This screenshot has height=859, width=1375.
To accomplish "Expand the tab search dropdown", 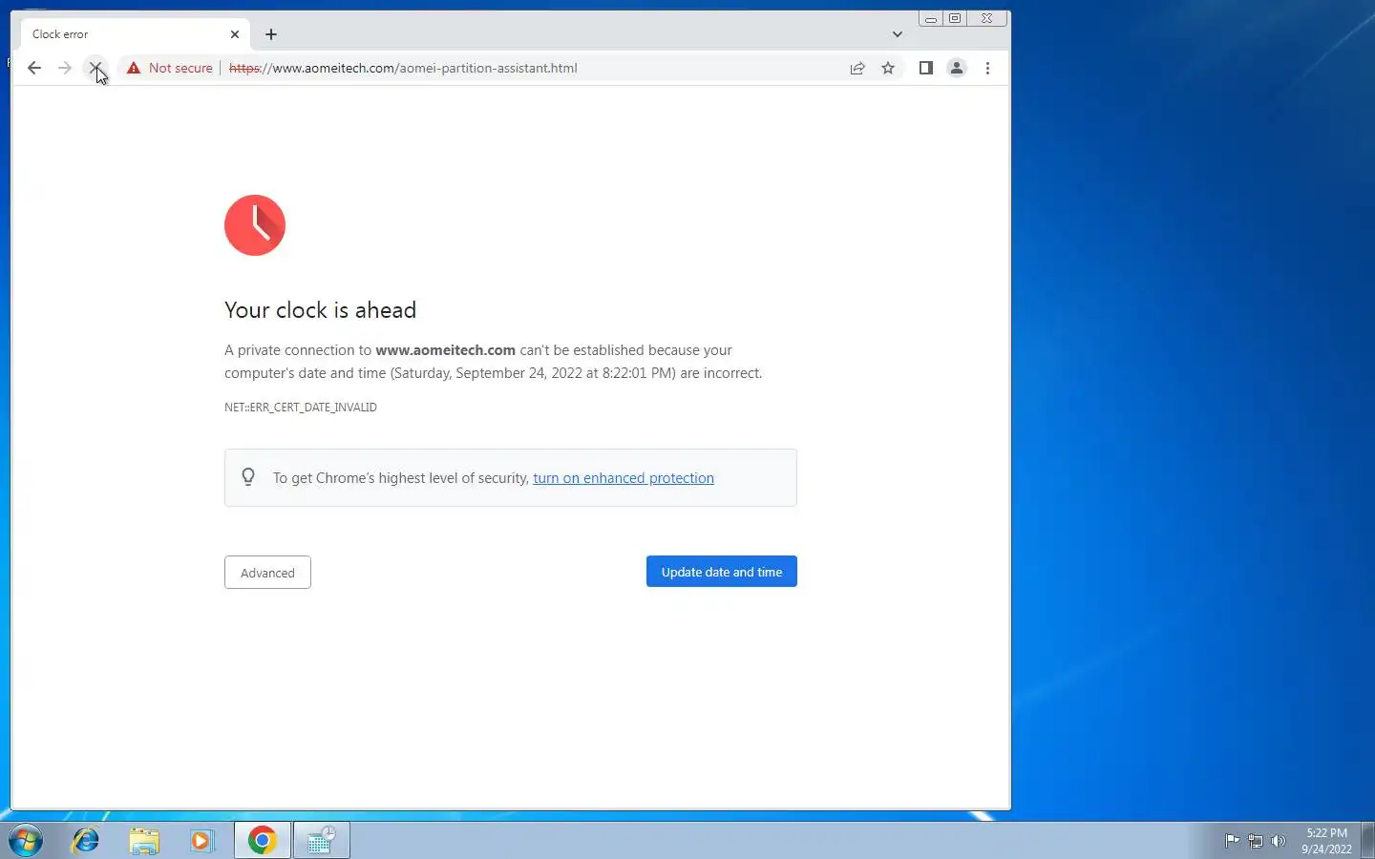I will 897,34.
